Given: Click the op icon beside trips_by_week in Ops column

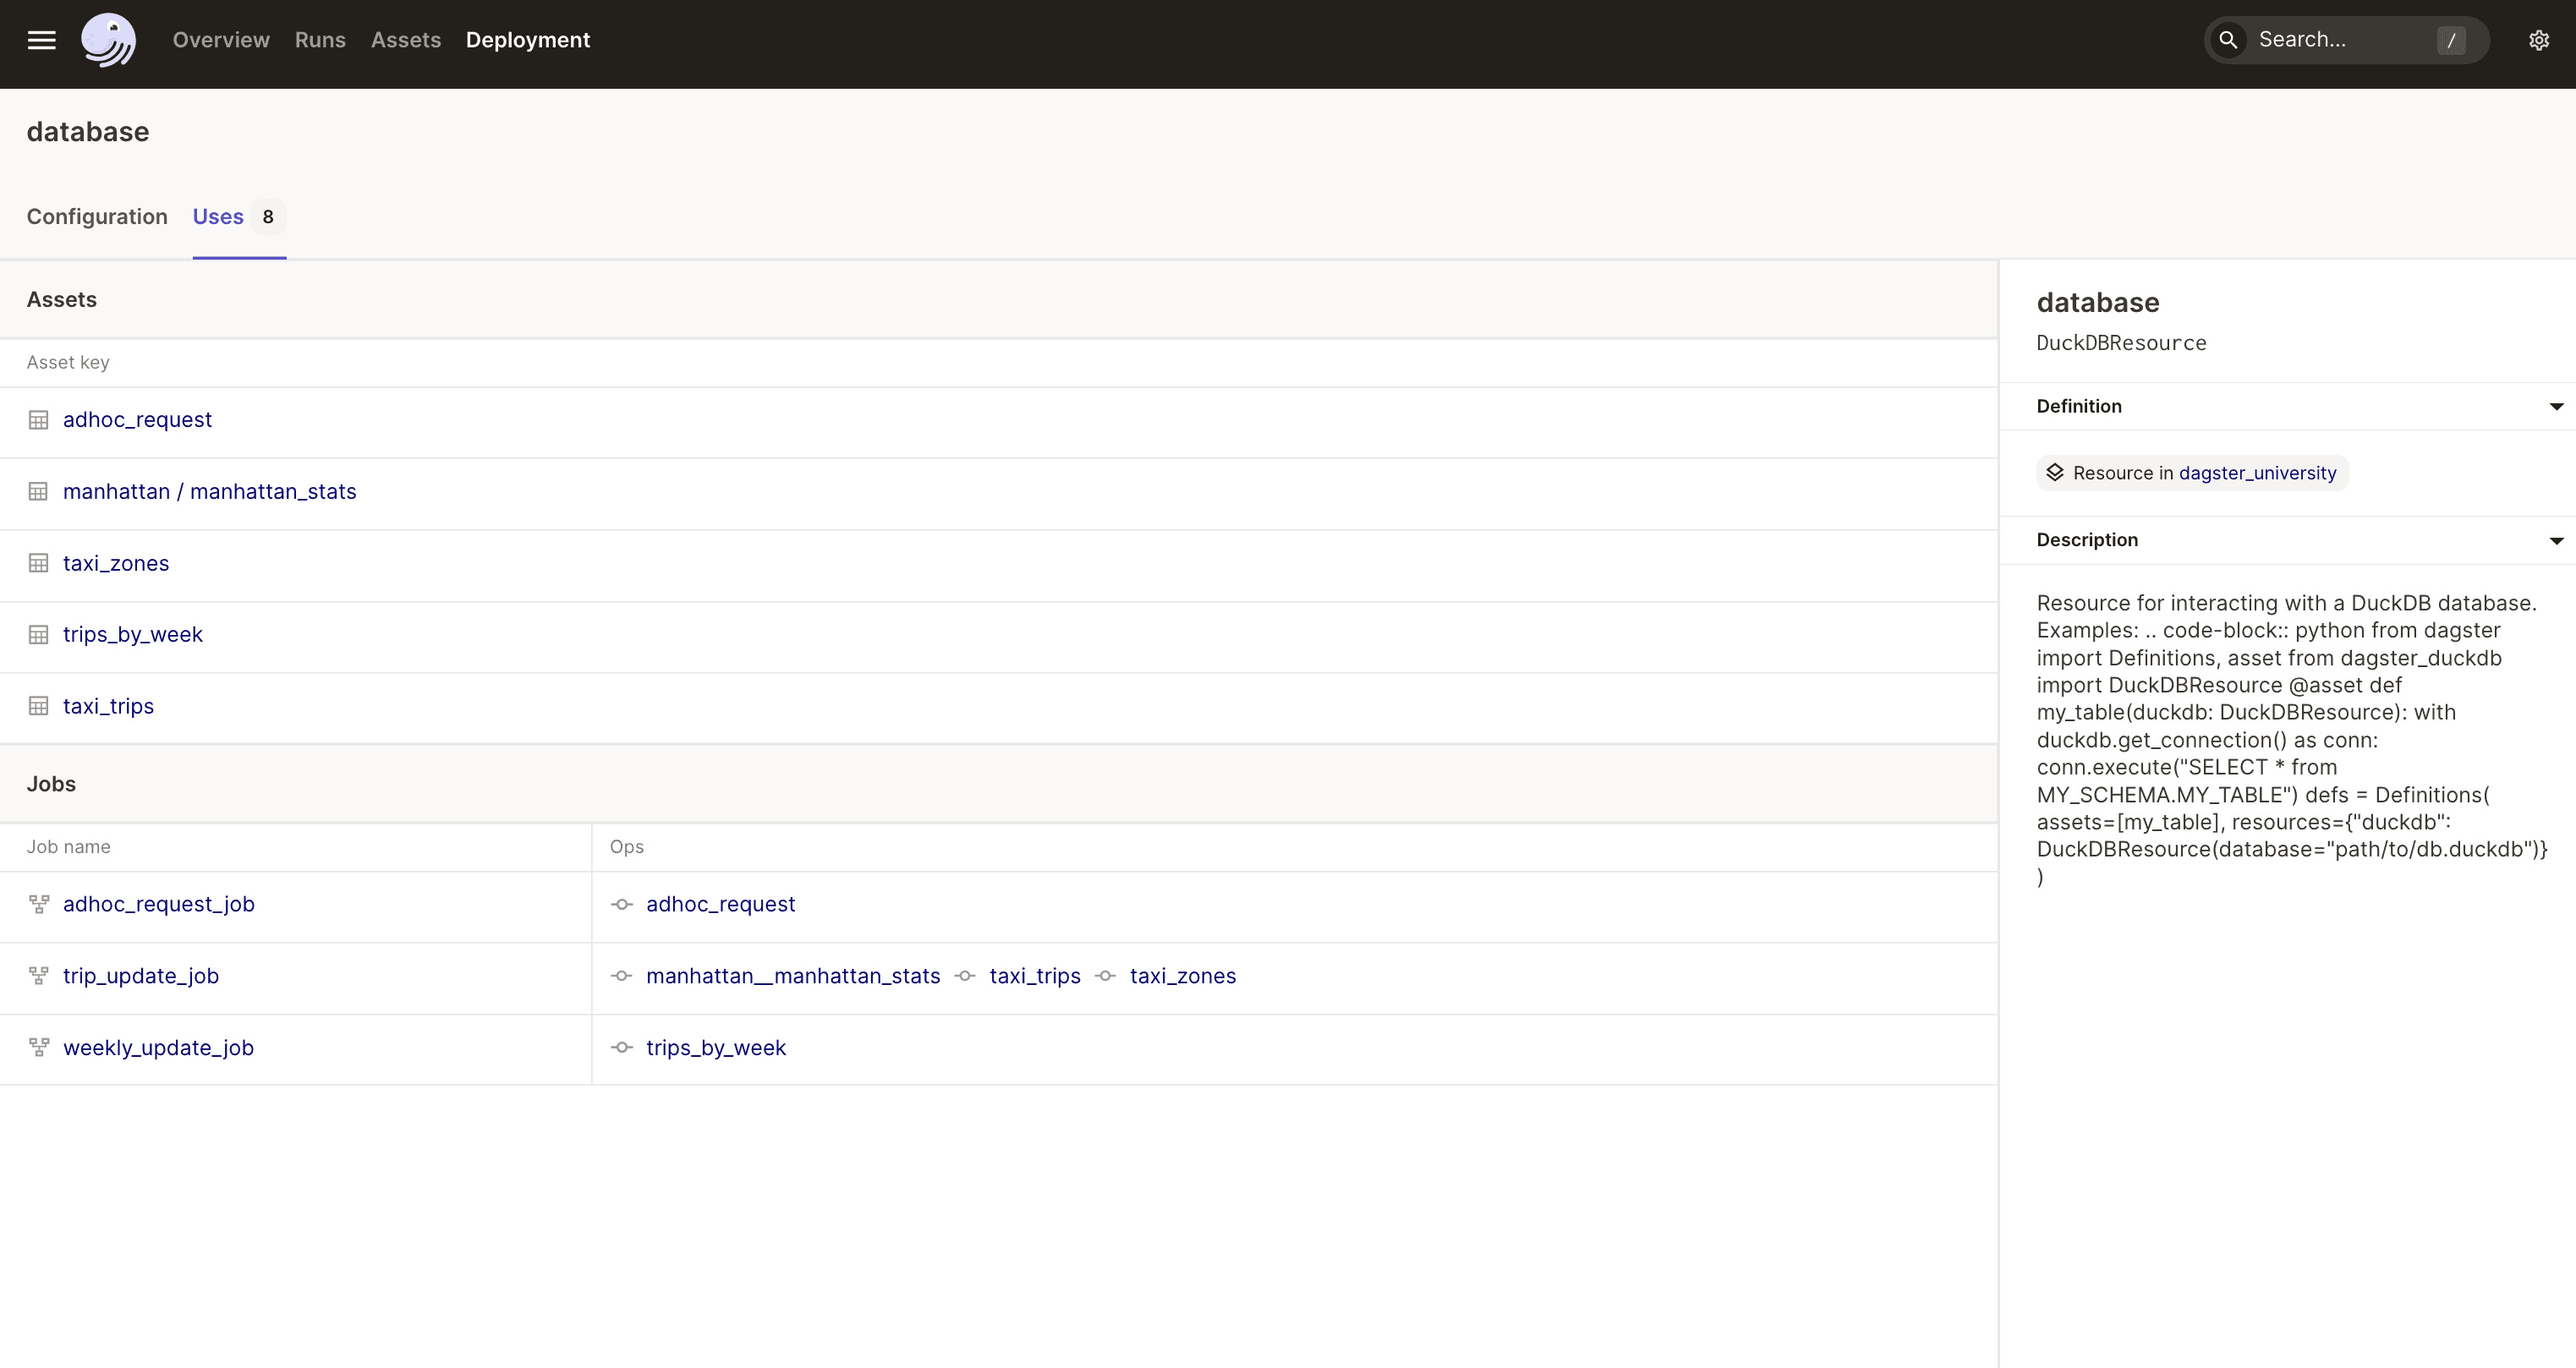Looking at the screenshot, I should 621,1047.
